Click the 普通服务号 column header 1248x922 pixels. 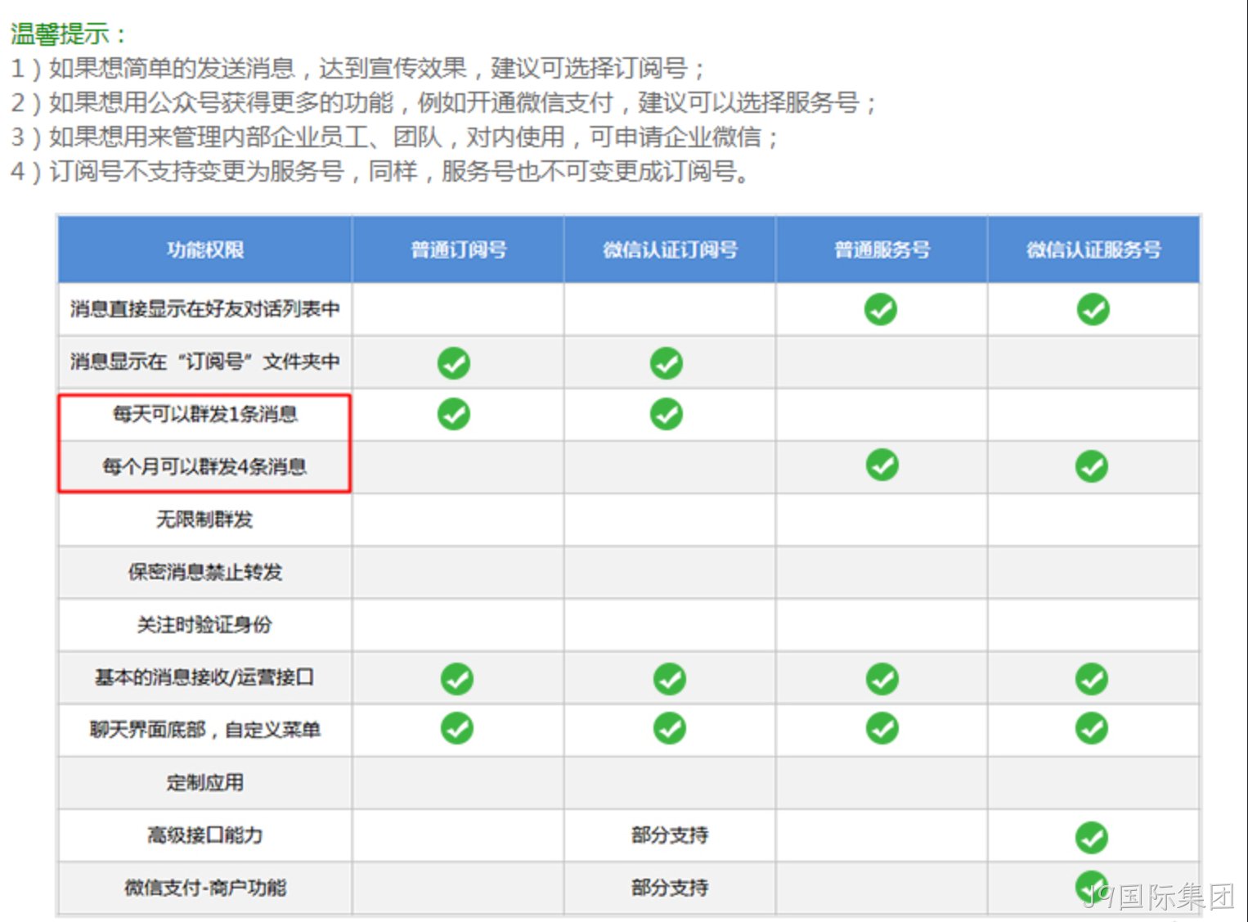point(882,250)
